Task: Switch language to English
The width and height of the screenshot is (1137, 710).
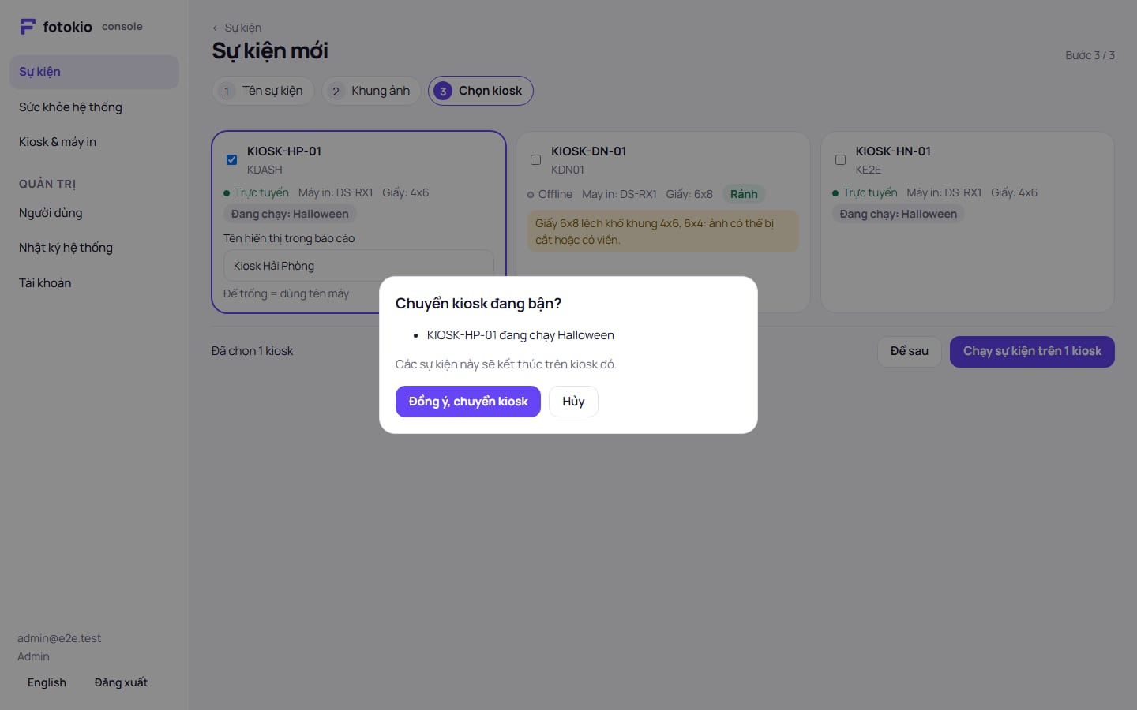Action: pos(47,682)
